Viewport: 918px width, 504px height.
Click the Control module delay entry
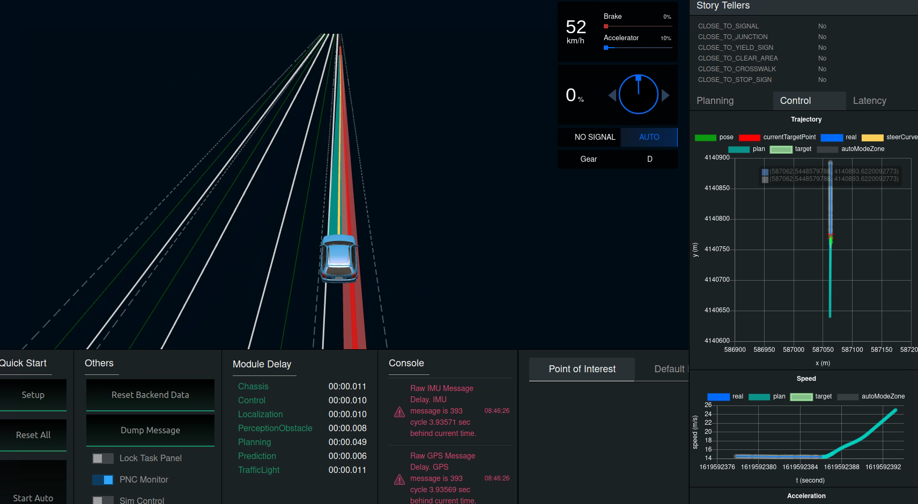tap(302, 401)
